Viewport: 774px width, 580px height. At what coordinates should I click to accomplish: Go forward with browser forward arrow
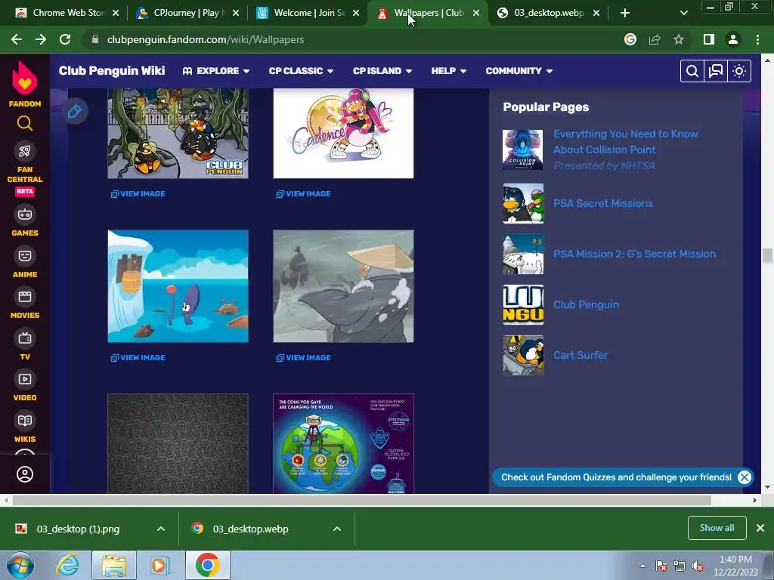pyautogui.click(x=41, y=39)
